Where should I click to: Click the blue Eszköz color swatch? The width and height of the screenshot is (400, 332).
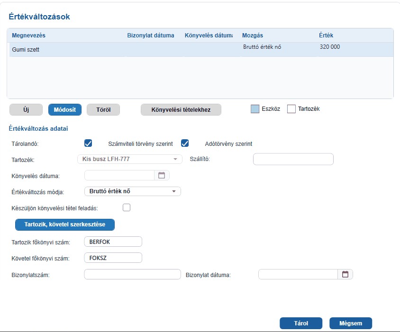click(x=255, y=109)
